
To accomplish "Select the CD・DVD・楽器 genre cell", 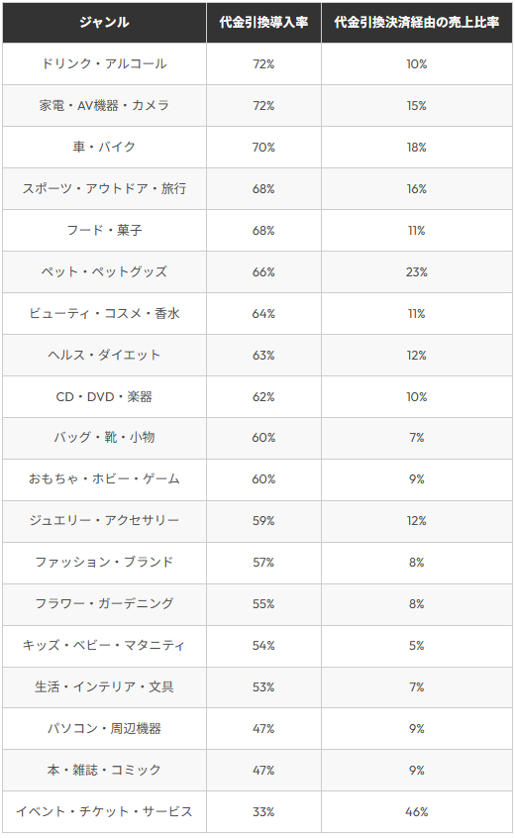I will point(104,397).
